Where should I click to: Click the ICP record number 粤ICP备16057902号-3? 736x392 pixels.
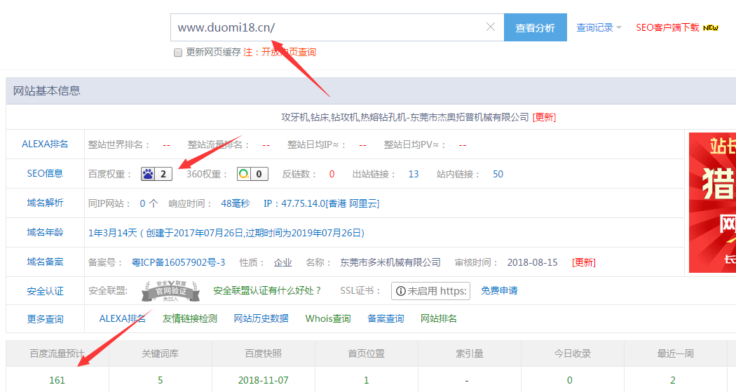click(x=178, y=262)
